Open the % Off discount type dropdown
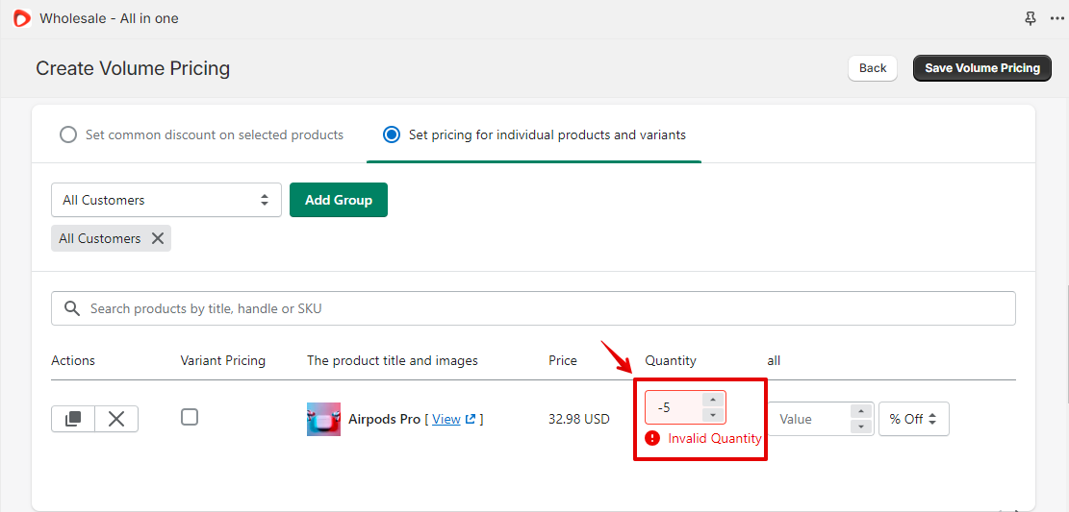The width and height of the screenshot is (1069, 512). tap(913, 419)
